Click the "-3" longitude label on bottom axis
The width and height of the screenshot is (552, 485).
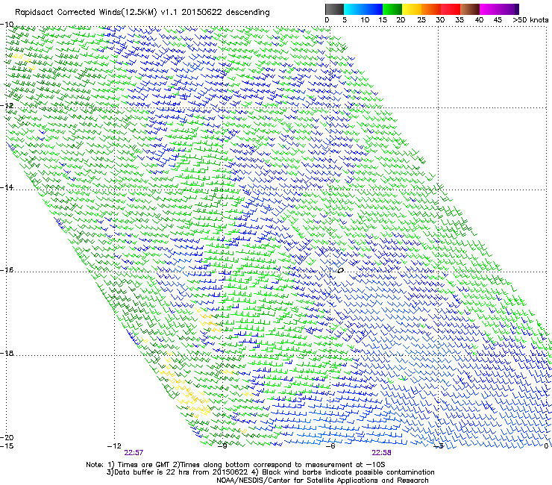click(x=439, y=446)
